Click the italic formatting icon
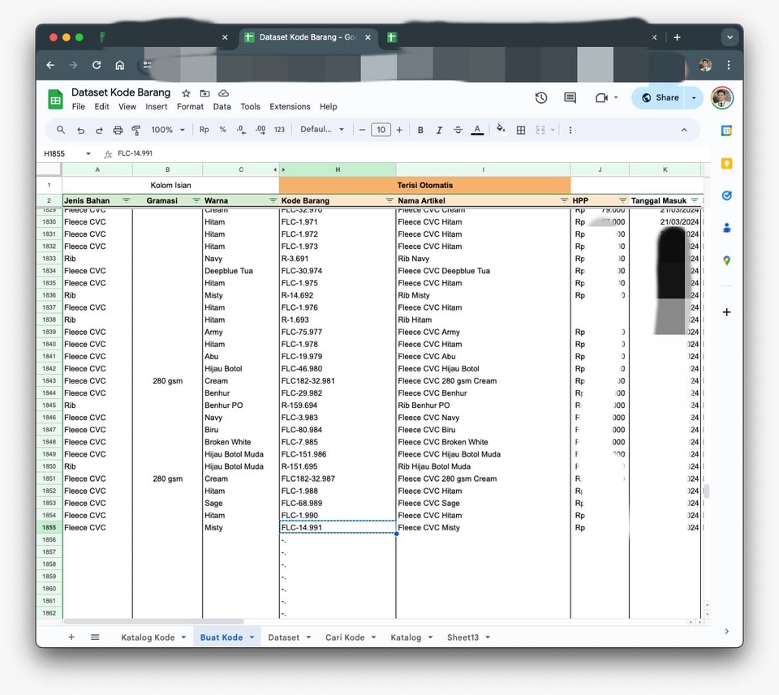The height and width of the screenshot is (695, 779). click(x=437, y=130)
